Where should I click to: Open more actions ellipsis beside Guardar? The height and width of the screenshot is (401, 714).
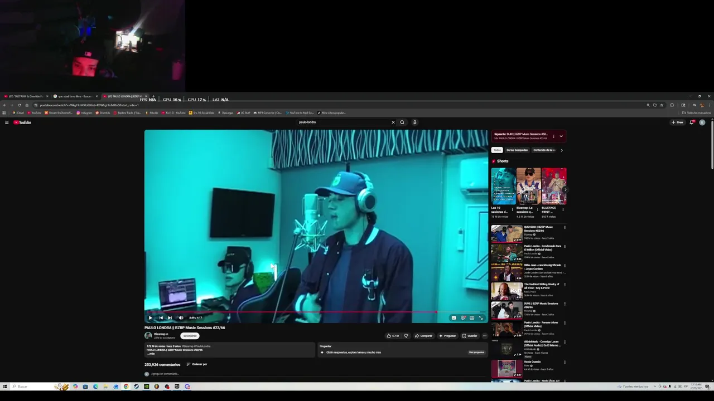(484, 336)
